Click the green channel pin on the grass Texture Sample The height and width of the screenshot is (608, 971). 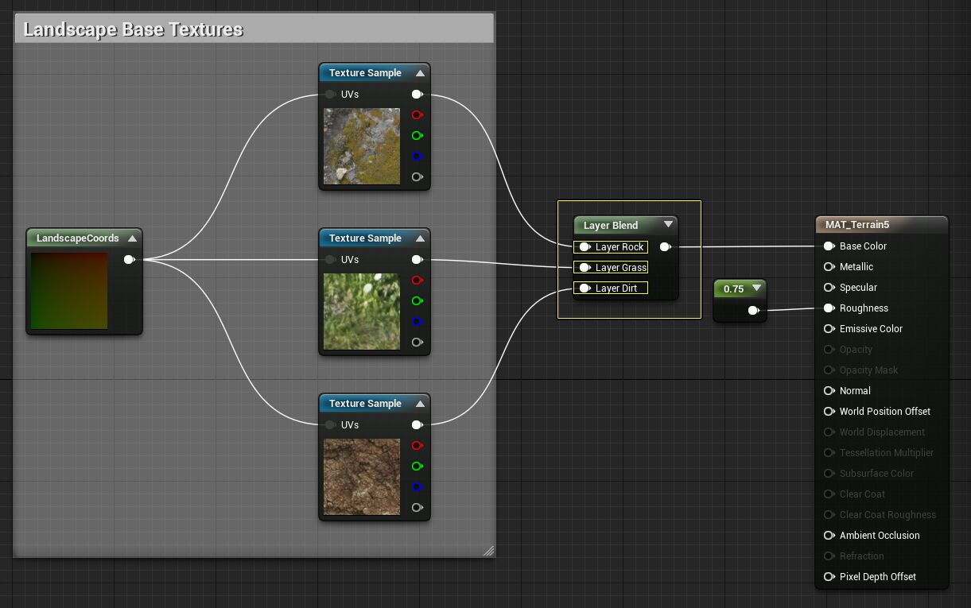[x=416, y=301]
